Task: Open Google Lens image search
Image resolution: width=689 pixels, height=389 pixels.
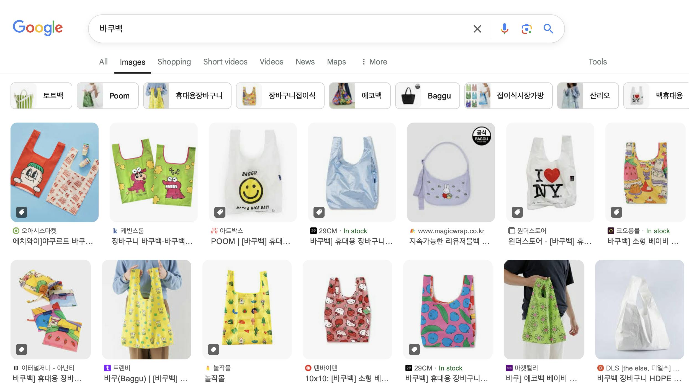Action: point(526,29)
